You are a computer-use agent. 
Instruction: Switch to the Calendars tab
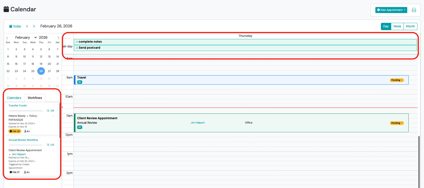(x=14, y=98)
